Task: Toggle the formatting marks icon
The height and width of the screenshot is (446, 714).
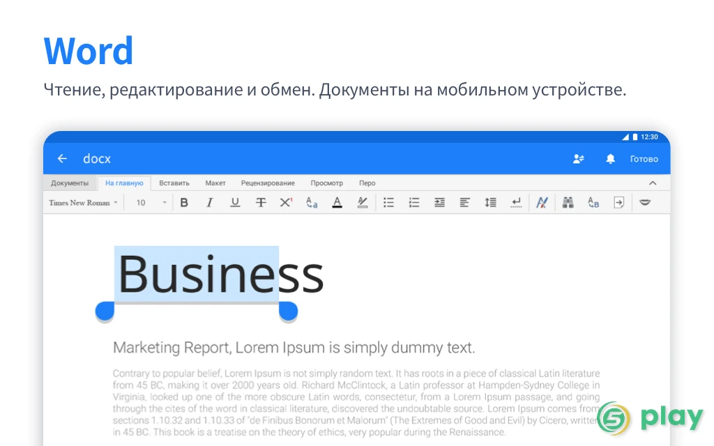Action: [x=516, y=203]
